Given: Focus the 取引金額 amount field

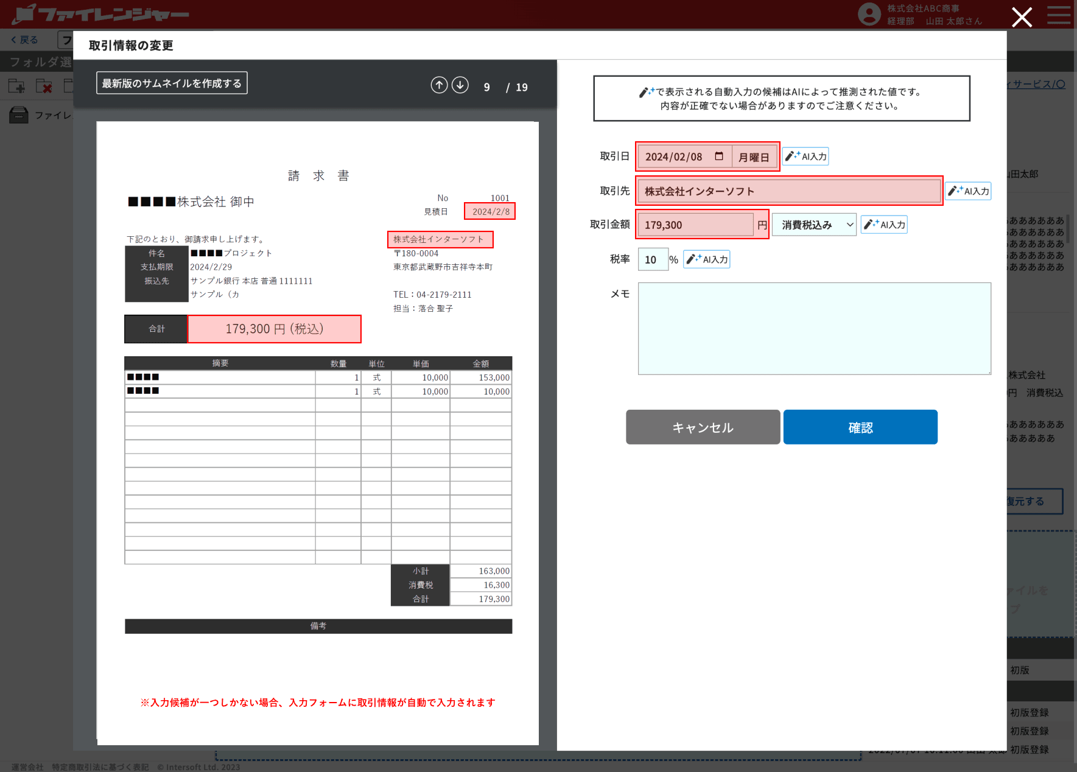Looking at the screenshot, I should pyautogui.click(x=695, y=225).
